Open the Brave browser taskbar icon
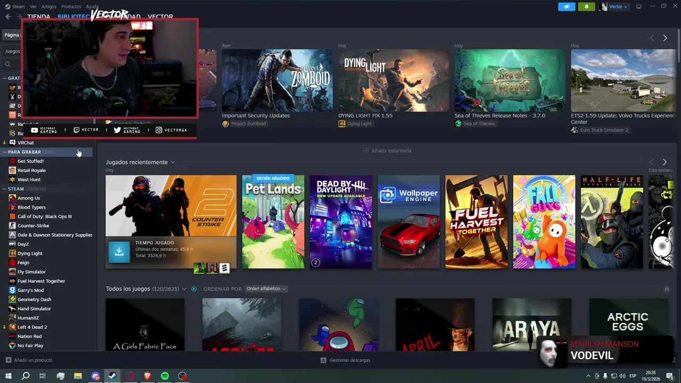The width and height of the screenshot is (681, 383). [147, 376]
